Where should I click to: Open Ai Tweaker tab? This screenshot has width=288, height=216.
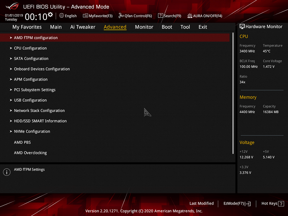pos(83,27)
